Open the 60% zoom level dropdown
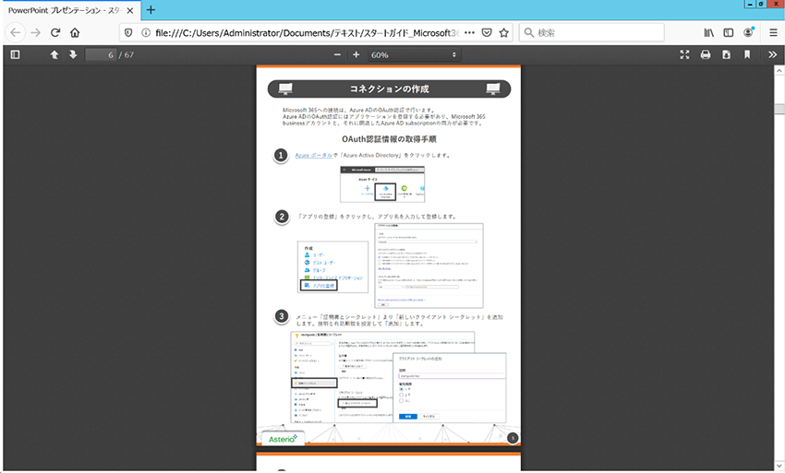This screenshot has height=473, width=785. tap(414, 54)
